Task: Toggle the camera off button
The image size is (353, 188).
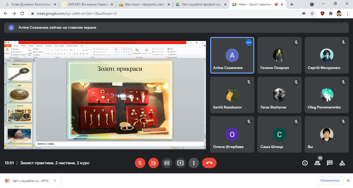Action: pos(154,163)
